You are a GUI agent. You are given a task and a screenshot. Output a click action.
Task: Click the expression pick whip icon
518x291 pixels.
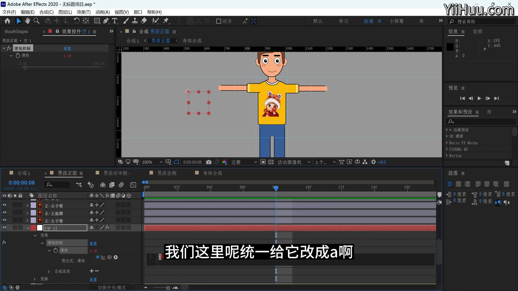[110, 257]
